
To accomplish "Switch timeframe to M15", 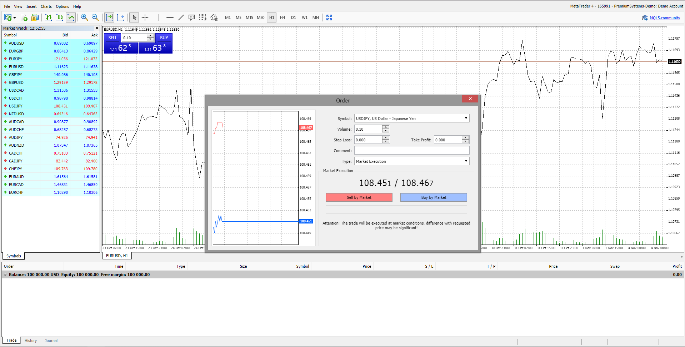I will [249, 17].
